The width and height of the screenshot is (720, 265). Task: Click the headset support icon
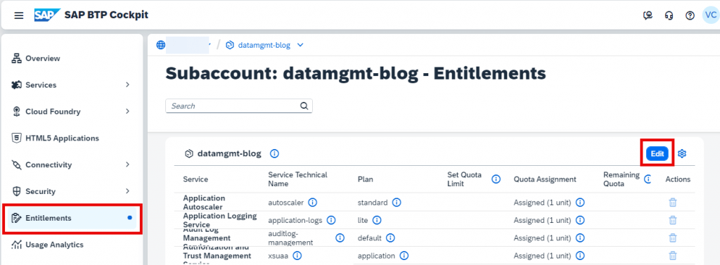coord(669,15)
